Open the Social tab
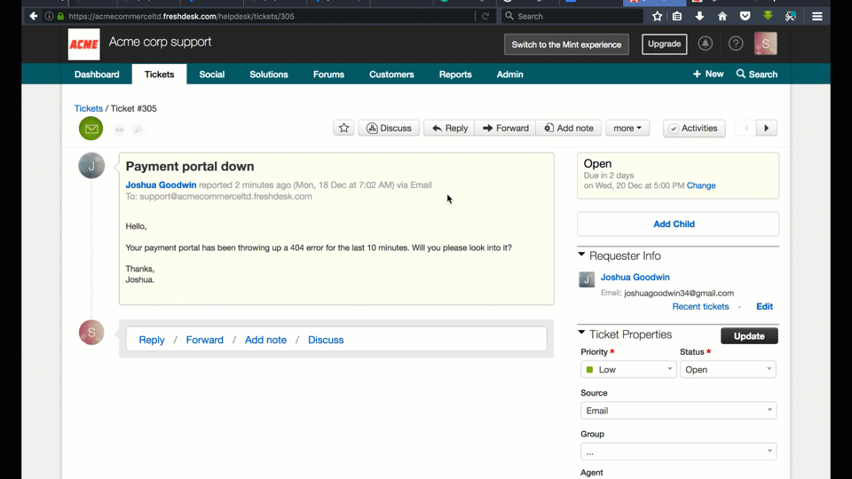This screenshot has height=479, width=852. 212,75
